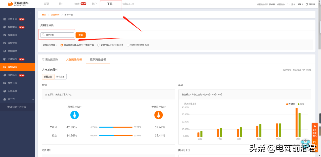The height and width of the screenshot is (157, 321).
Task: Select the 婴童用品、牙胶/牙刷/牙膏 category radio
Action: point(99,45)
